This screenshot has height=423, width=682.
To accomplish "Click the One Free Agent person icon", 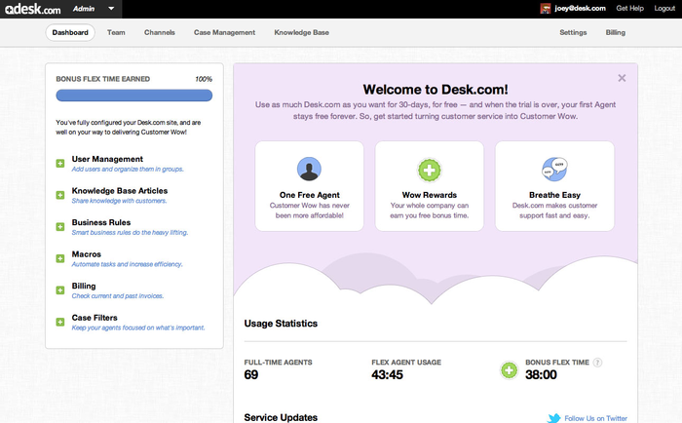I will [309, 169].
